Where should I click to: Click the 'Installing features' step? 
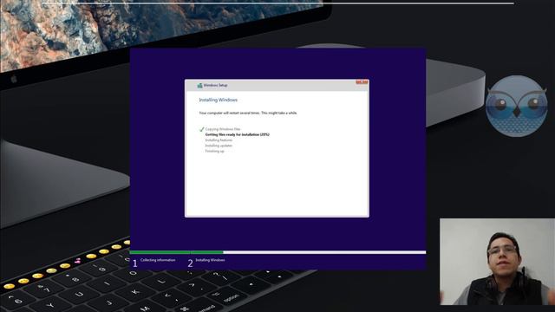point(219,140)
